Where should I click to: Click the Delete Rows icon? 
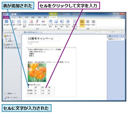(43, 23)
